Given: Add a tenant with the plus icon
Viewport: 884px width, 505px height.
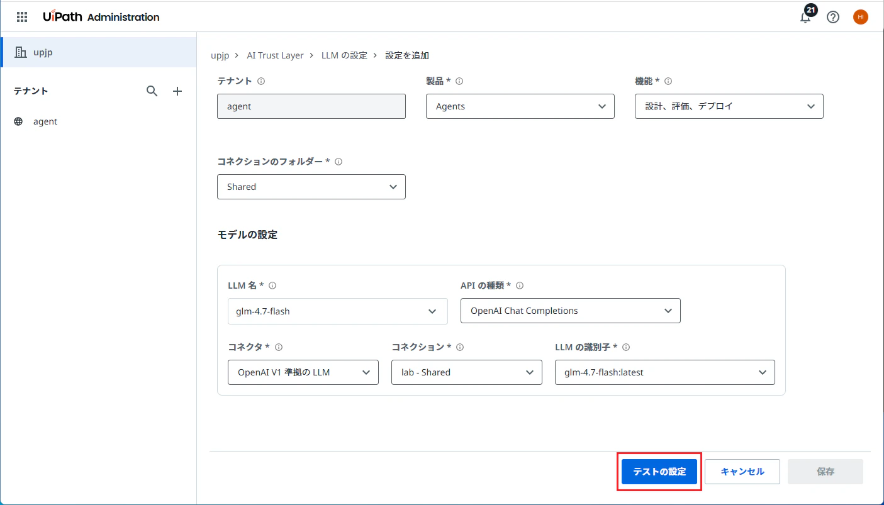Looking at the screenshot, I should (177, 91).
